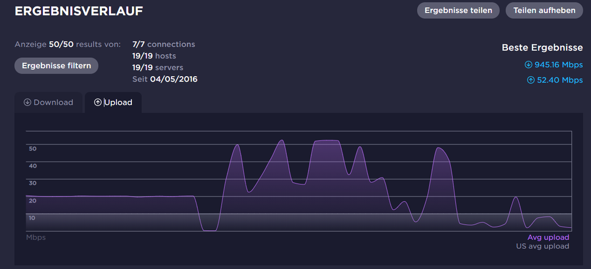The width and height of the screenshot is (591, 269).
Task: Toggle the US avg upload legend series
Action: tap(542, 246)
